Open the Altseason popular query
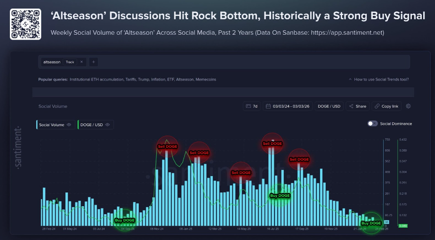This screenshot has width=435, height=240. [185, 80]
